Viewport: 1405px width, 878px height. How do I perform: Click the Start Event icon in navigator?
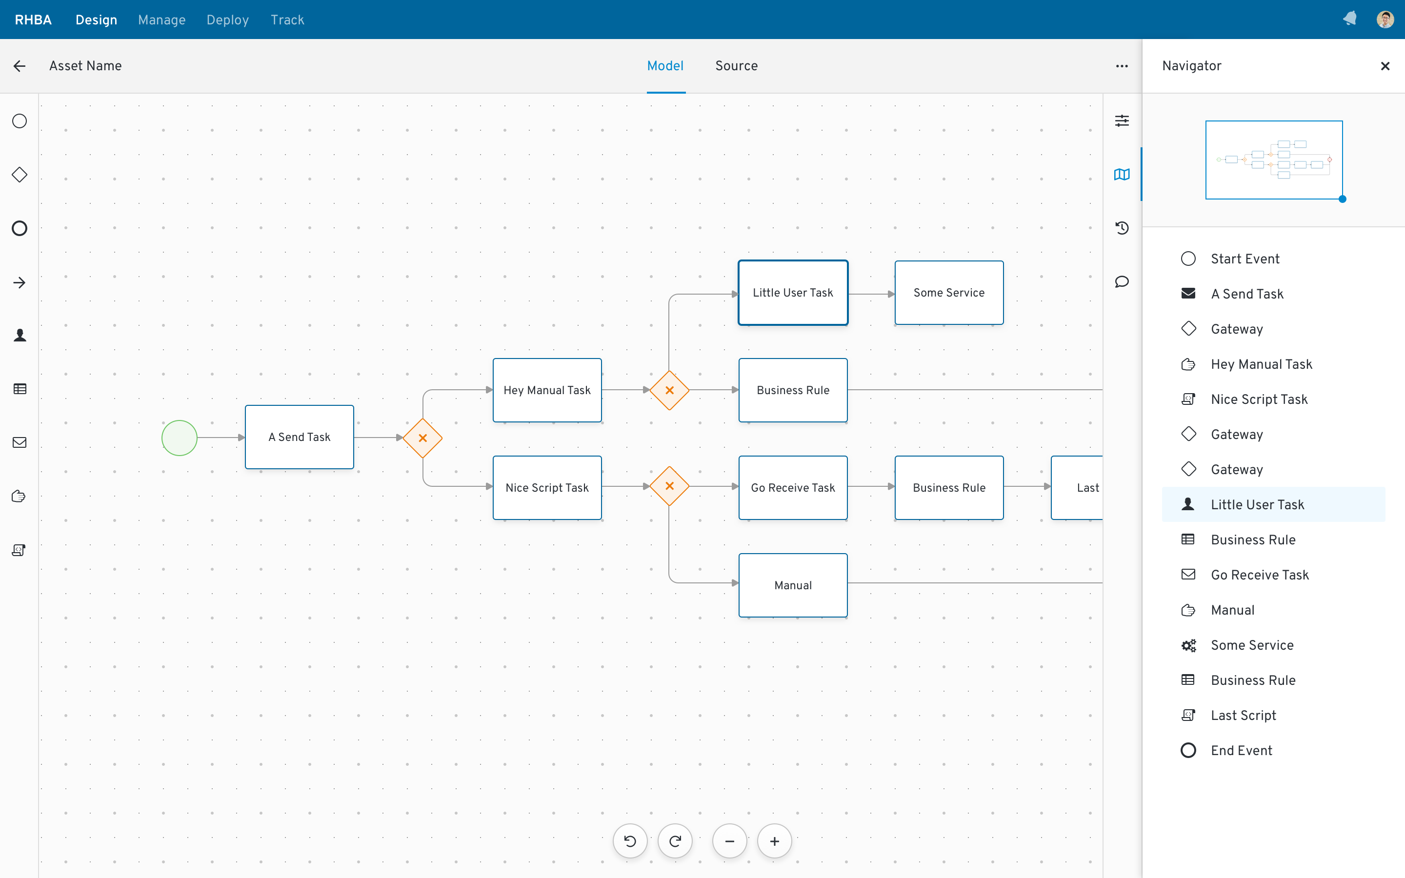(x=1189, y=258)
